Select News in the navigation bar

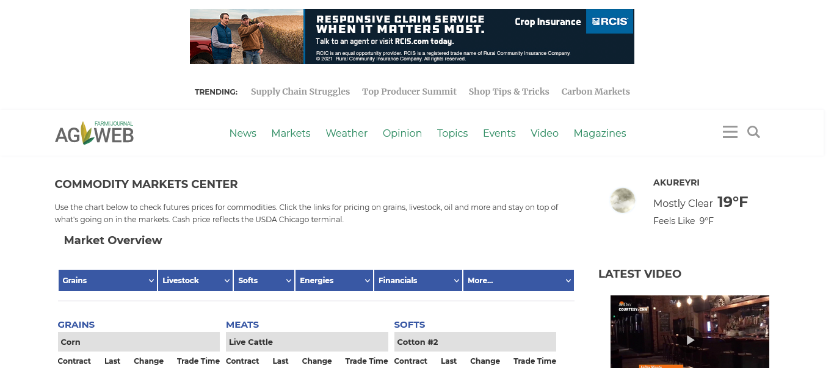click(x=242, y=133)
